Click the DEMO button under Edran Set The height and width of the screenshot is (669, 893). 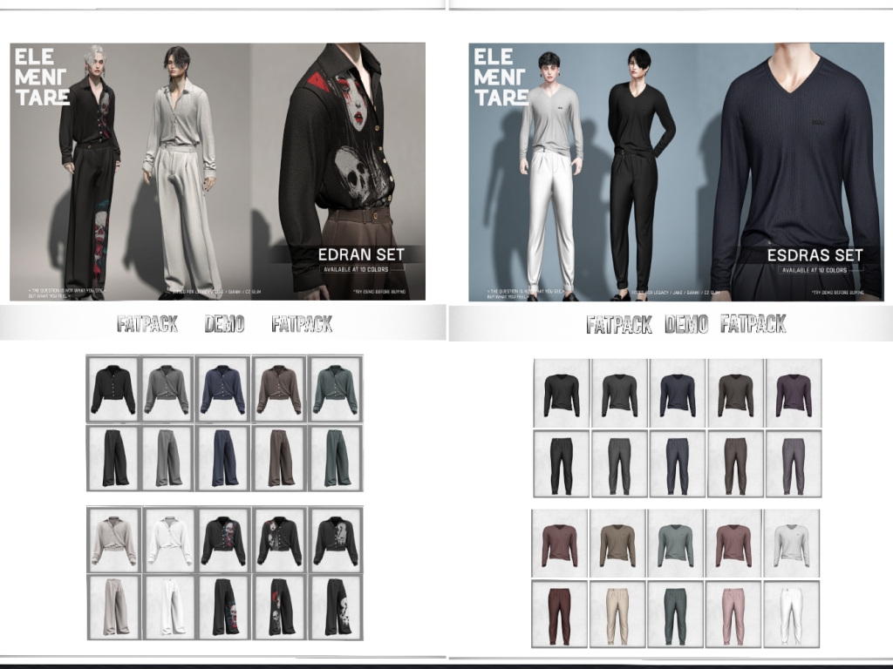pyautogui.click(x=224, y=325)
